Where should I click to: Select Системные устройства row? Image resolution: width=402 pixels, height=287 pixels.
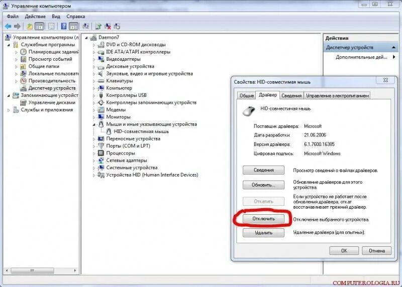click(132, 168)
